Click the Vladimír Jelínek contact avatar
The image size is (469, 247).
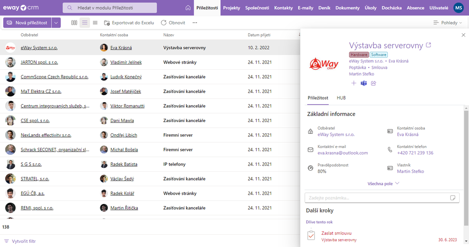[x=104, y=62]
